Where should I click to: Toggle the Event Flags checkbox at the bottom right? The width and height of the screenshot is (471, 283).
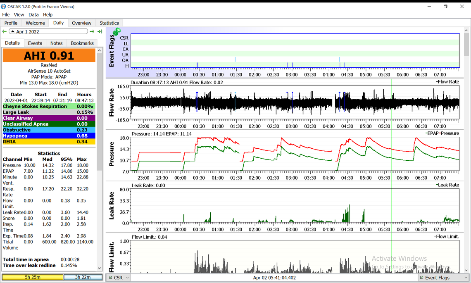[x=422, y=278]
